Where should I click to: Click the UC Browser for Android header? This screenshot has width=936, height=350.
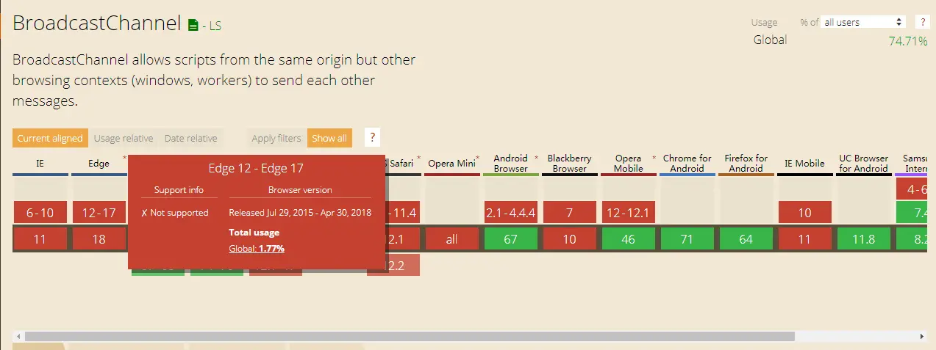864,164
